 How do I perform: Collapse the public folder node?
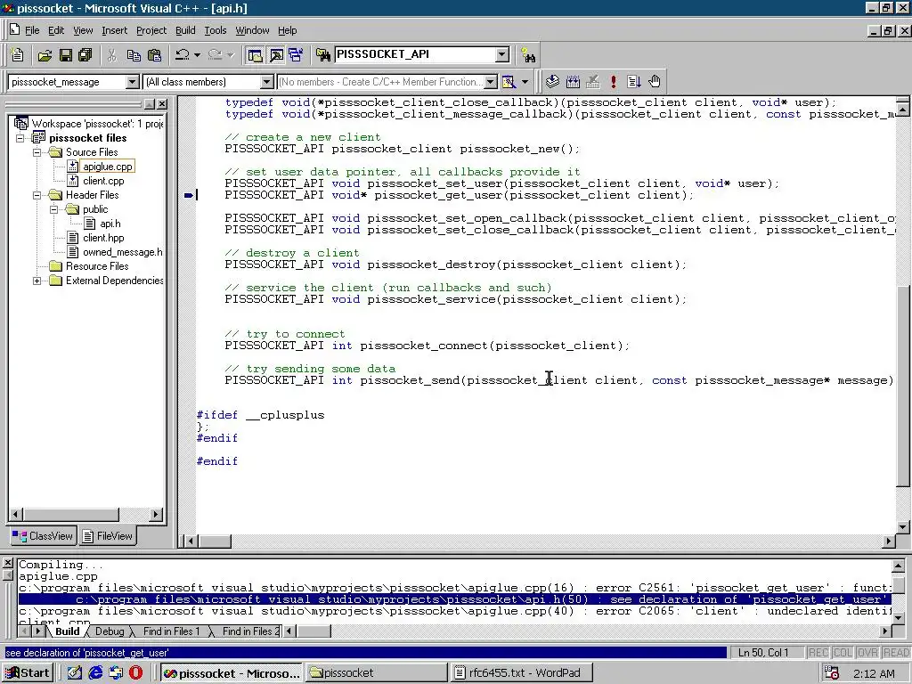54,209
